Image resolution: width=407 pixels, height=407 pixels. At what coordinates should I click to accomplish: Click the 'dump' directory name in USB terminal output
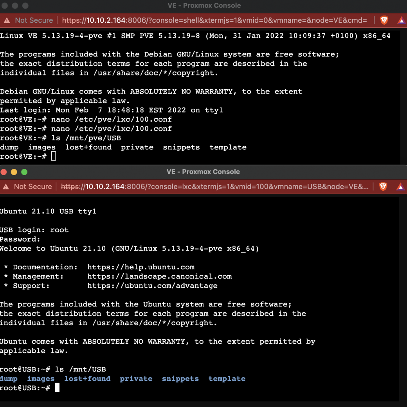coord(9,378)
